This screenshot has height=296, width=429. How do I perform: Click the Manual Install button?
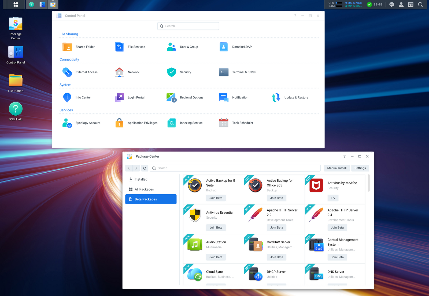point(336,168)
